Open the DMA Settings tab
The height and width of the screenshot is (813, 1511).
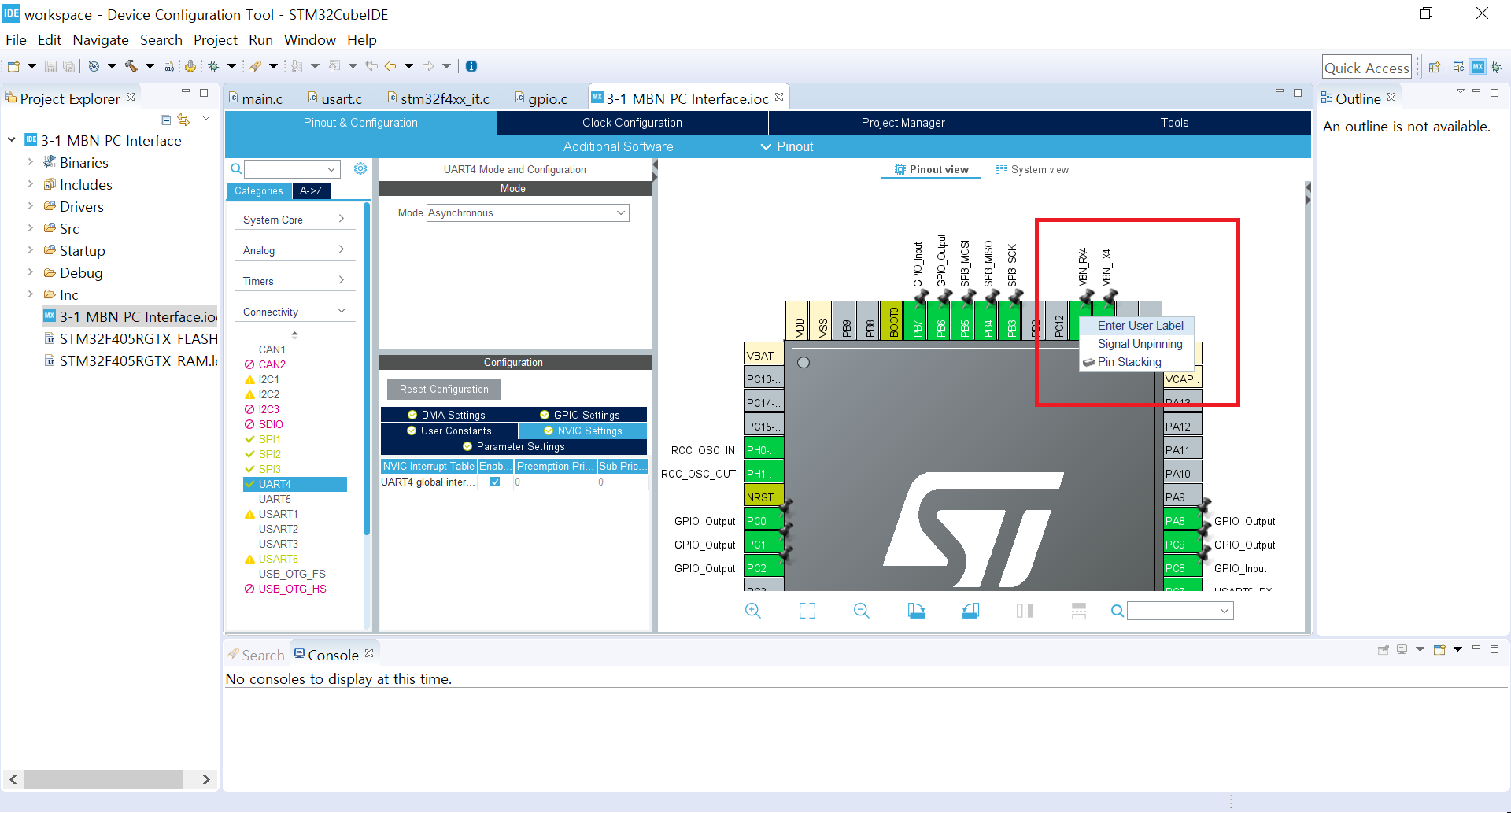pos(446,415)
